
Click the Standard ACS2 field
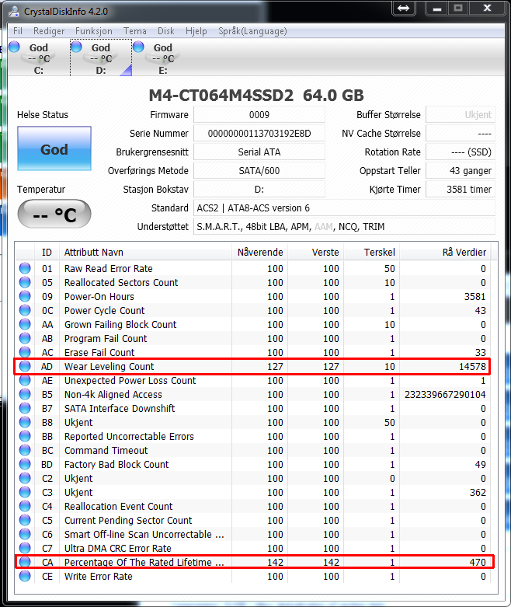pos(344,208)
